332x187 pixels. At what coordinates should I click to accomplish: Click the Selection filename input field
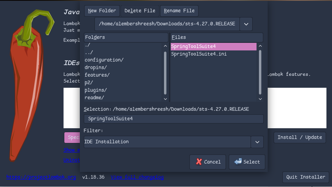174,119
